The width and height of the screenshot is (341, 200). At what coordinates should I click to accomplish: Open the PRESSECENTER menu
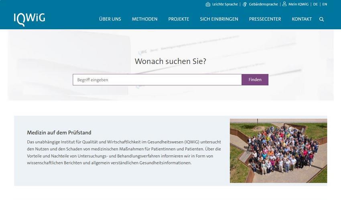pos(265,19)
